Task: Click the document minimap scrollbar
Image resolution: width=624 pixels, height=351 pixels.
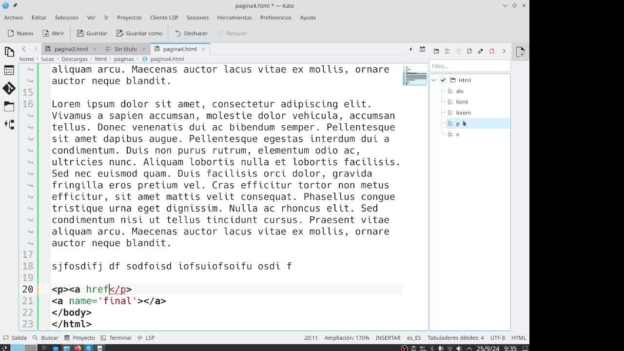Action: pyautogui.click(x=415, y=76)
